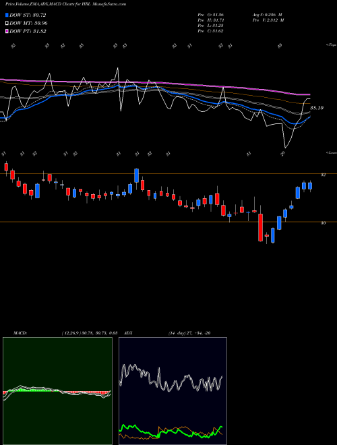
Task: Click the magenta DOW PT legend swatch
Action: point(7,31)
